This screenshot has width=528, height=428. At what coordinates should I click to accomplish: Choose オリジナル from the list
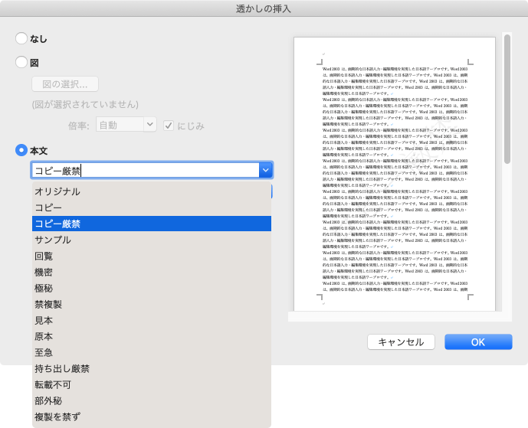[152, 191]
